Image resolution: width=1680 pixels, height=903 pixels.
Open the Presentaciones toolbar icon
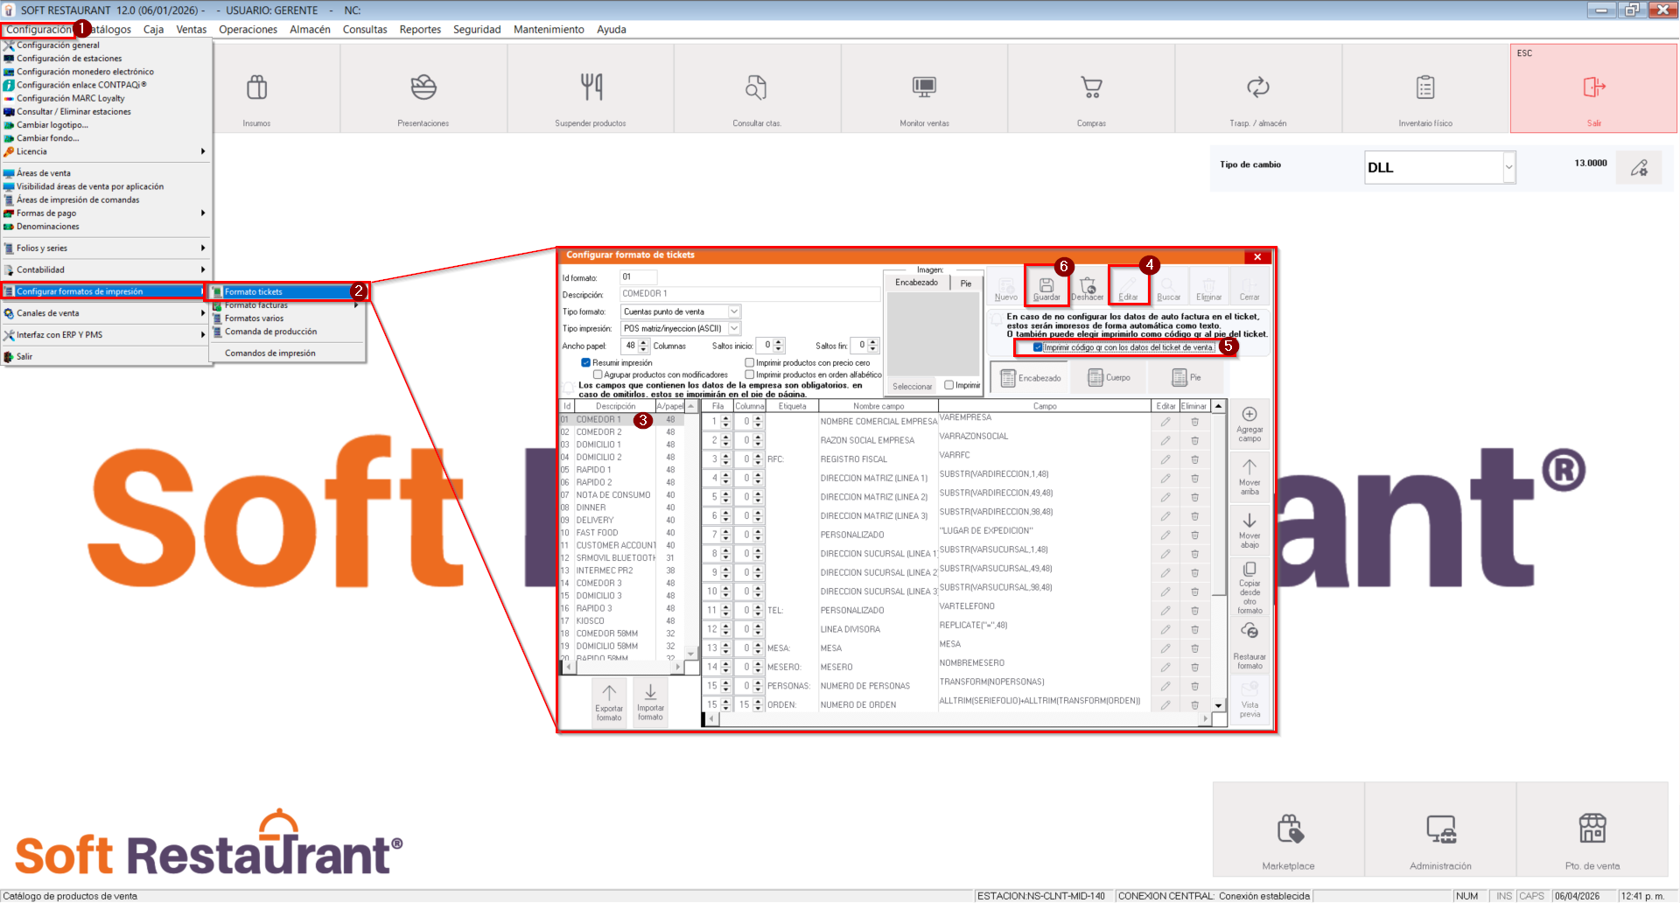pyautogui.click(x=423, y=88)
